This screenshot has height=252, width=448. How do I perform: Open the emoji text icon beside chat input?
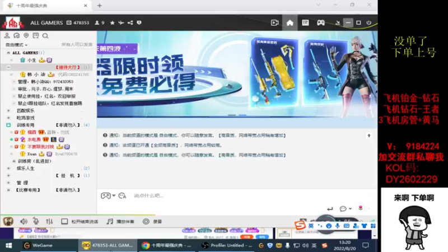tap(122, 195)
